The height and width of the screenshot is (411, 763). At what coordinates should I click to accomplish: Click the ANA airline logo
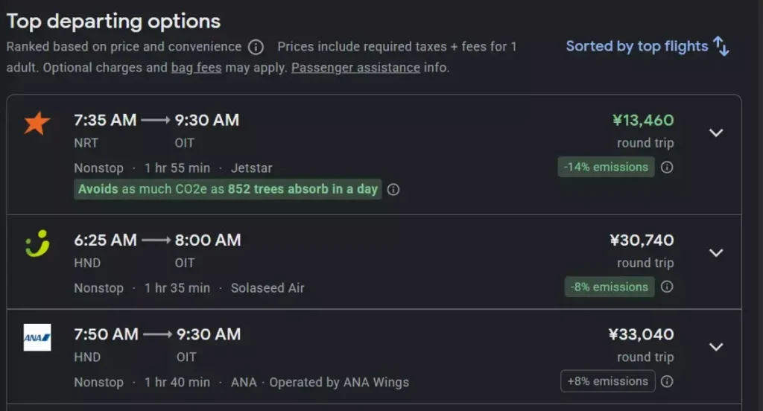(x=37, y=337)
